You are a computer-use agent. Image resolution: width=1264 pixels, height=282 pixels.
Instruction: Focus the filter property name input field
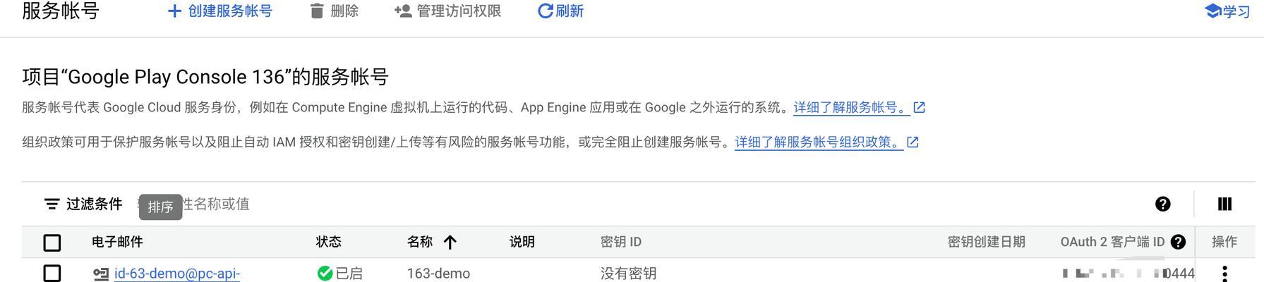point(635,204)
